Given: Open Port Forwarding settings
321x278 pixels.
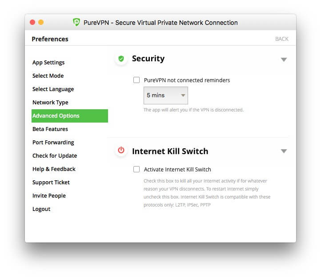Looking at the screenshot, I should point(53,143).
